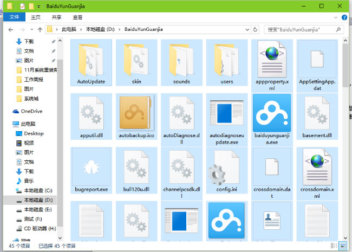Select the config.ini file
Viewport: 352px width, 252px height.
coord(227,171)
